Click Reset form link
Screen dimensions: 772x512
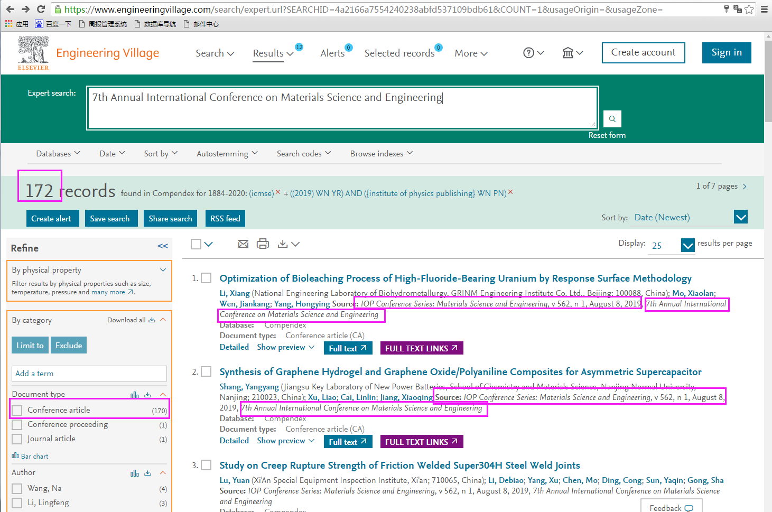[x=607, y=135]
